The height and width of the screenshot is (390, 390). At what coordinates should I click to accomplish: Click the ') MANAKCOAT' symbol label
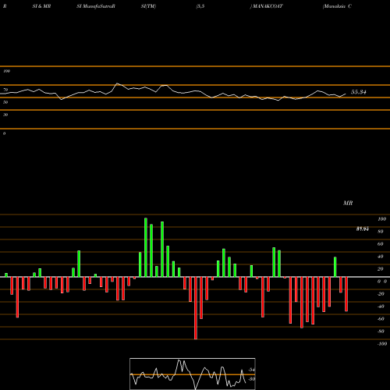coord(266,6)
